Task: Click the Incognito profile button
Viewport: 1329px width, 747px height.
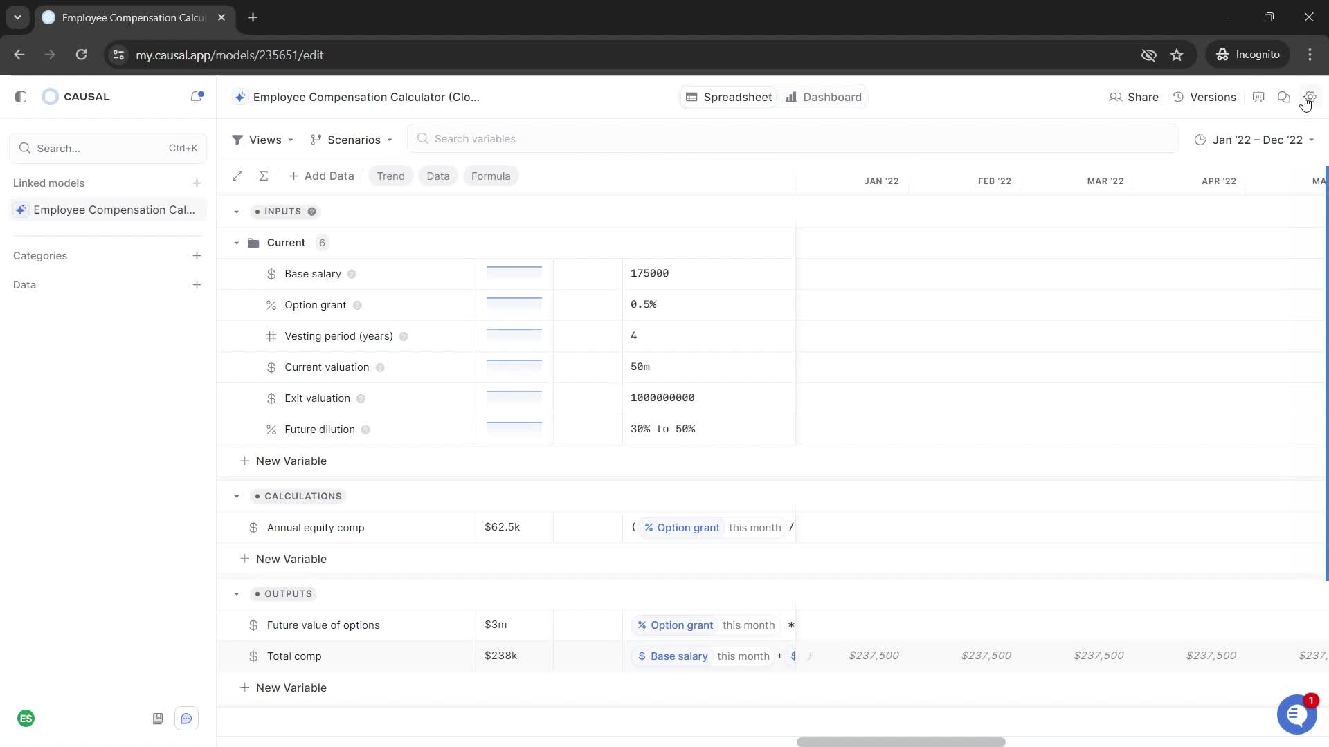Action: (x=1248, y=55)
